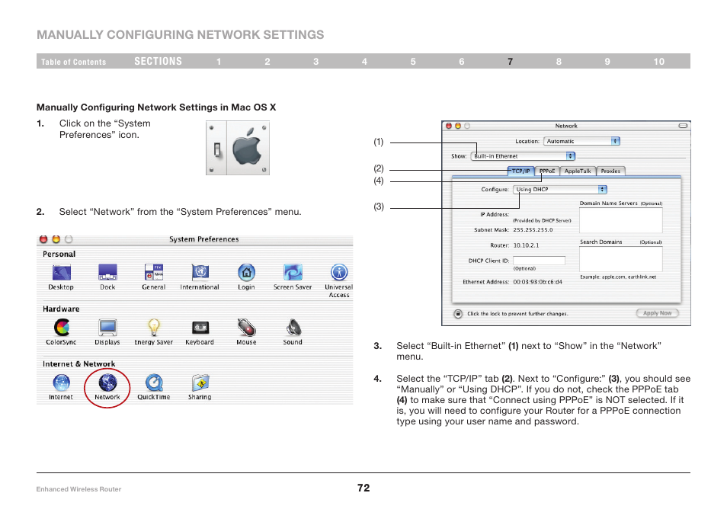Image resolution: width=727 pixels, height=509 pixels.
Task: Click the DHCP Client ID input field
Action: tap(539, 261)
